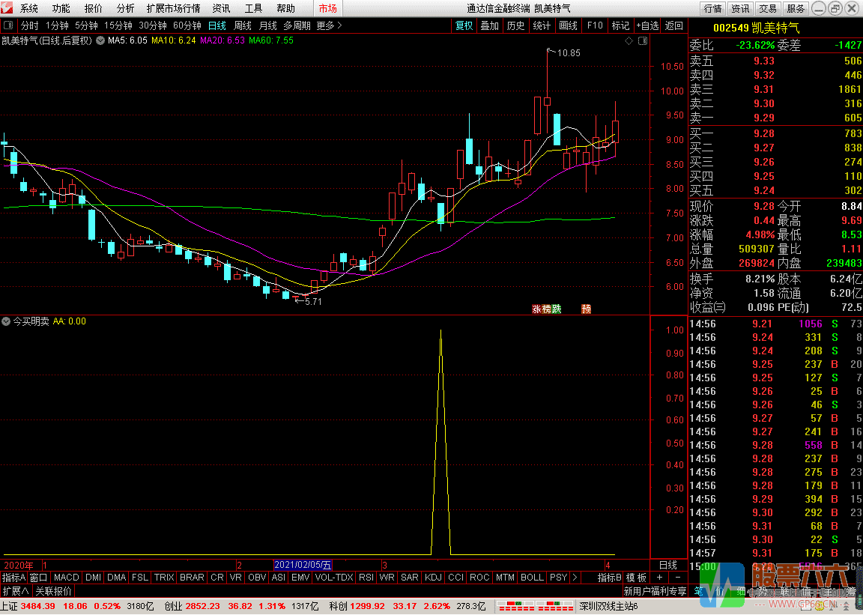Click +自选 to add to watchlist
863x615 pixels.
click(x=647, y=25)
